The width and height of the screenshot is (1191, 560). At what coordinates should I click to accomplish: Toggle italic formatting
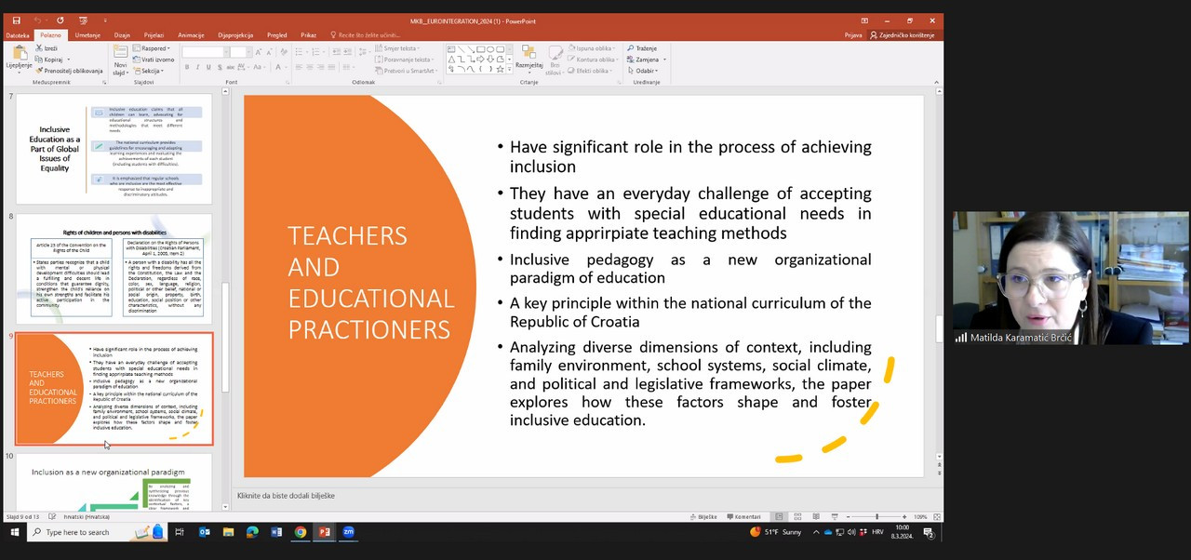pyautogui.click(x=197, y=67)
